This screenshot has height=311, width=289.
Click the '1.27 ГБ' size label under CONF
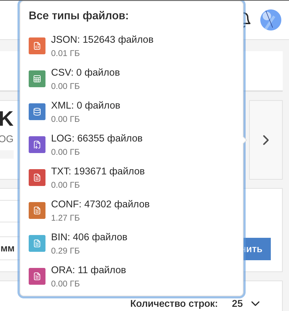(65, 217)
